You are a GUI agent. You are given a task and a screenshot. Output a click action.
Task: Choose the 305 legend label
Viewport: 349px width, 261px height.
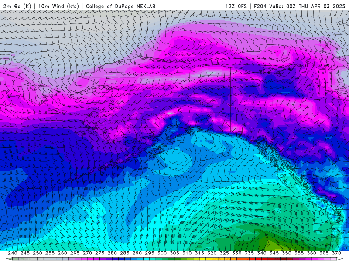[174, 253]
